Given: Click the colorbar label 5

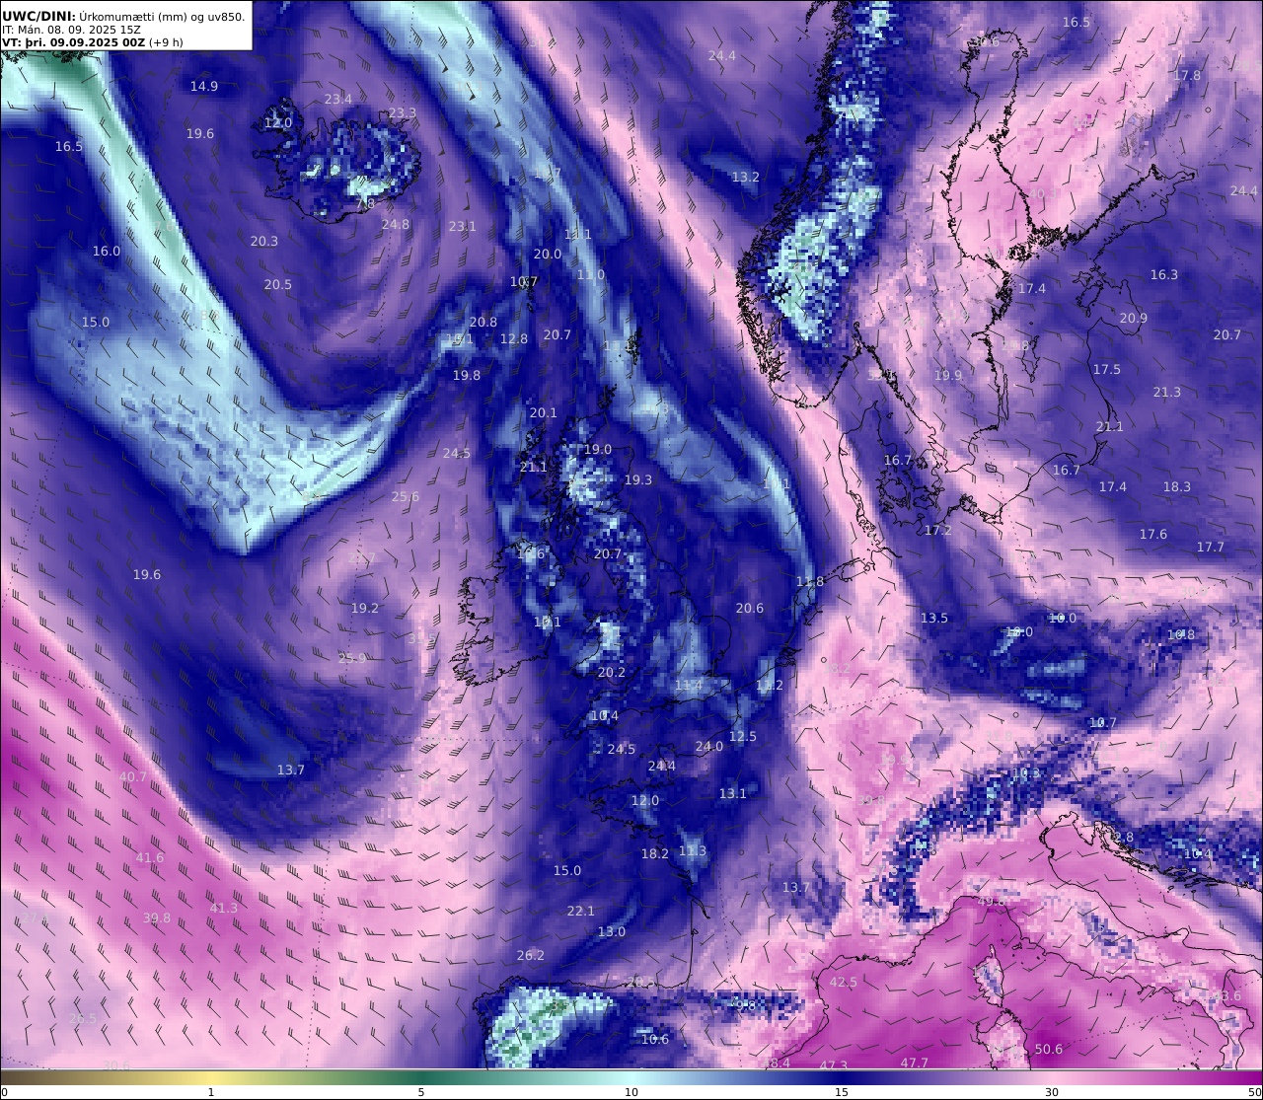Looking at the screenshot, I should [x=421, y=1092].
